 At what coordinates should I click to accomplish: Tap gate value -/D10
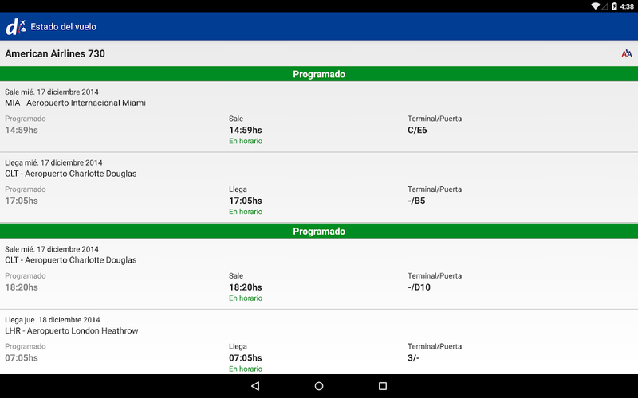click(x=419, y=287)
